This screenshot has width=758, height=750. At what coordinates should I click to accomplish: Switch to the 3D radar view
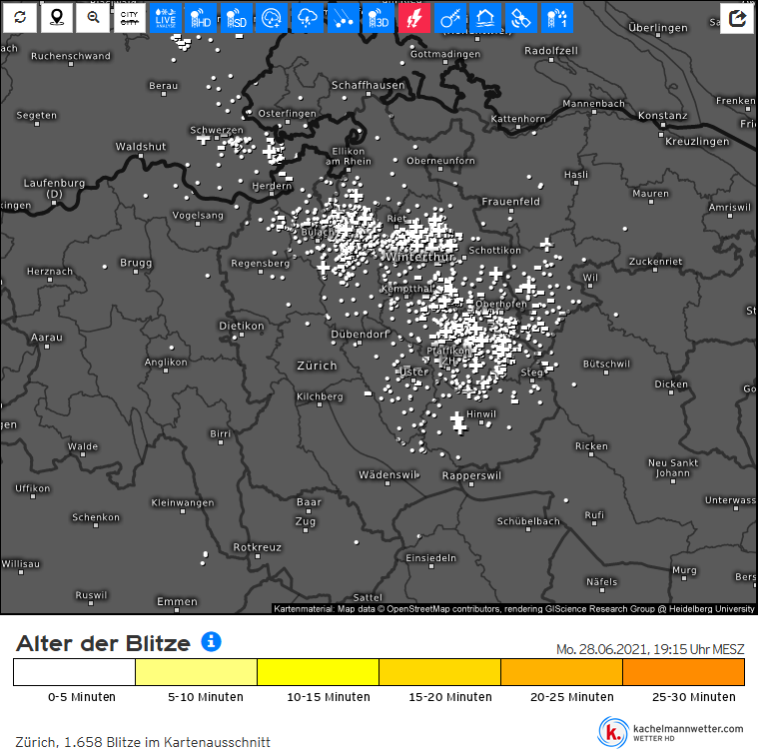pos(379,18)
